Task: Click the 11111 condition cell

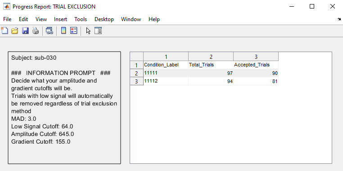Action: click(x=166, y=73)
